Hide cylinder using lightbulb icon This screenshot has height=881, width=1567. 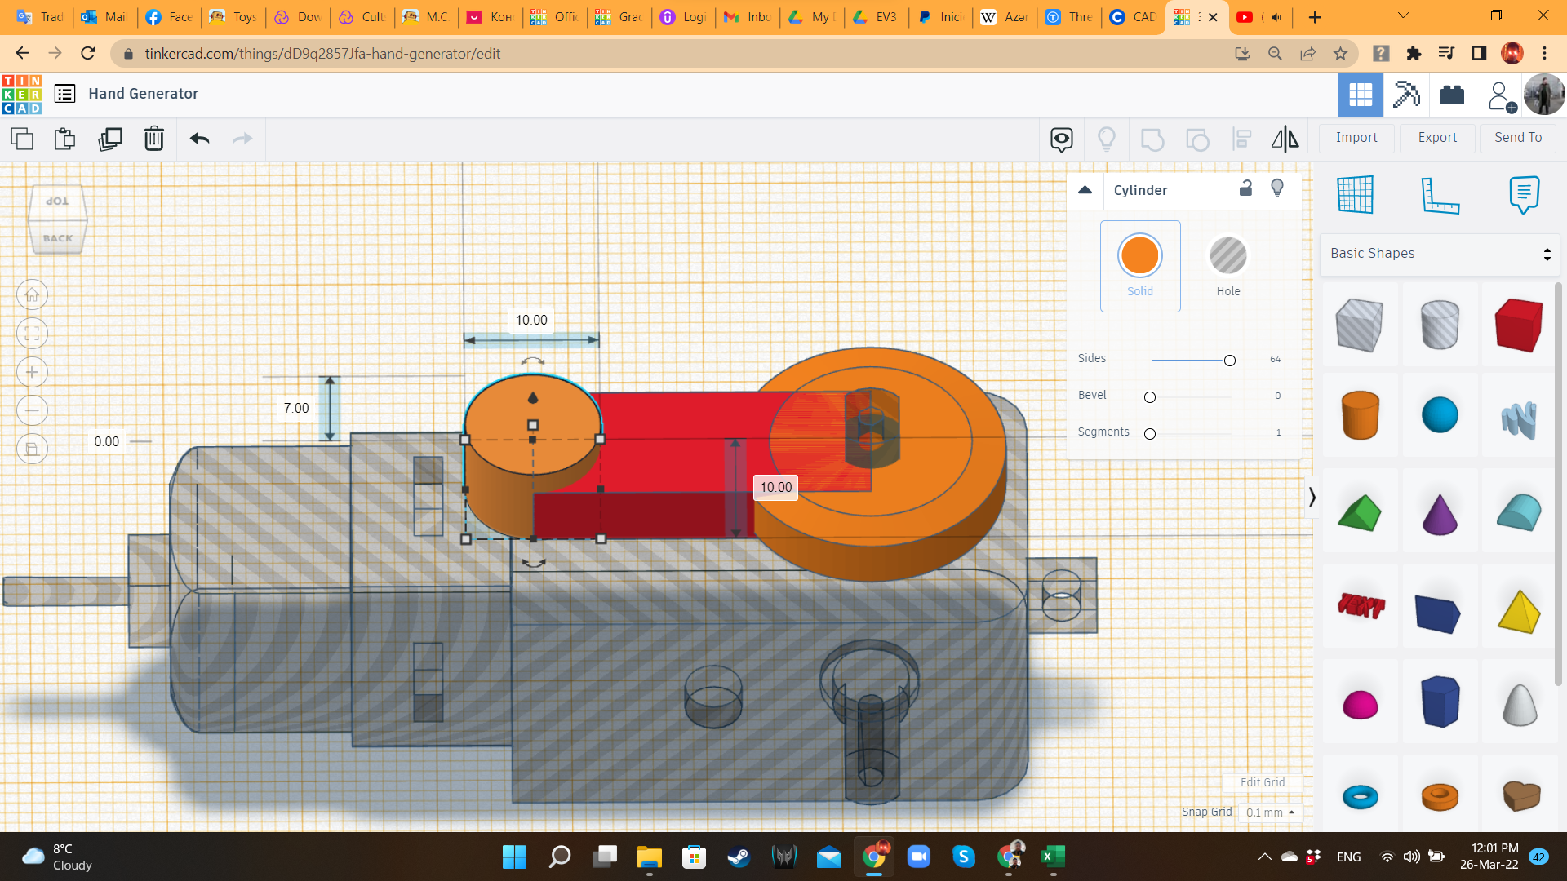(x=1277, y=188)
